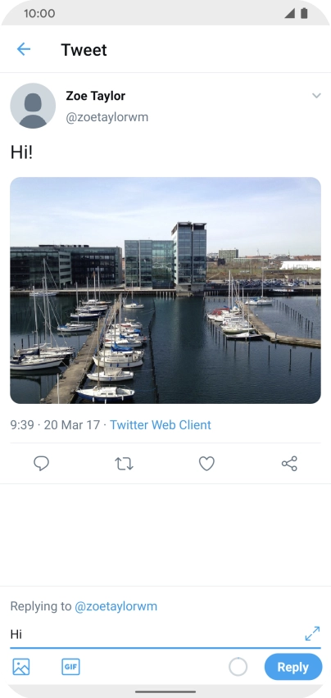Tap the battery icon in status bar
331x698 pixels.
pyautogui.click(x=304, y=13)
